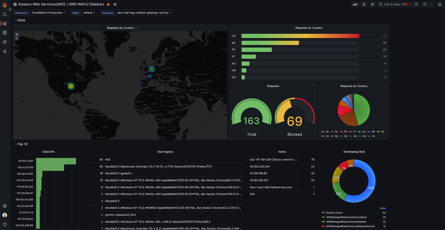Viewport: 445px width, 230px height.
Task: Open the refresh interval dropdown arrow
Action: [x=432, y=4]
